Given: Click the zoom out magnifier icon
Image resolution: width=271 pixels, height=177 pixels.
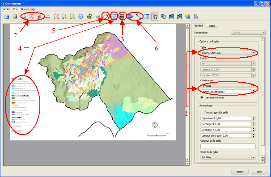Looking at the screenshot, I should pos(72,17).
